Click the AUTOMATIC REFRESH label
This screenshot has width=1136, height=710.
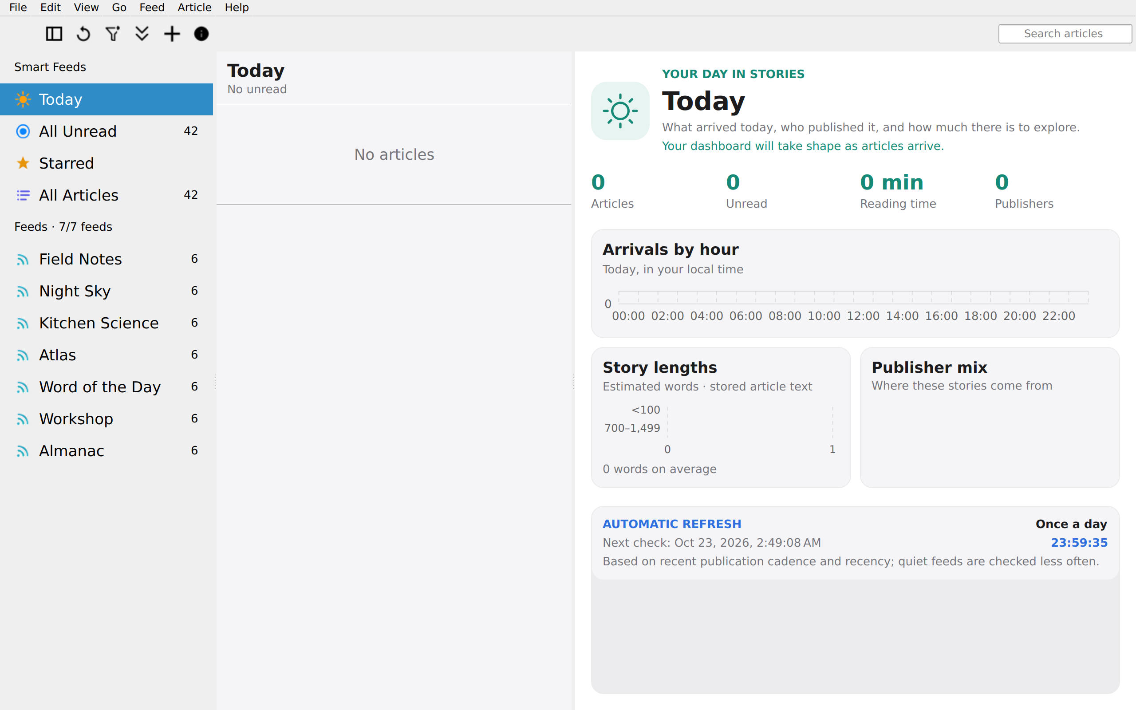click(x=672, y=524)
